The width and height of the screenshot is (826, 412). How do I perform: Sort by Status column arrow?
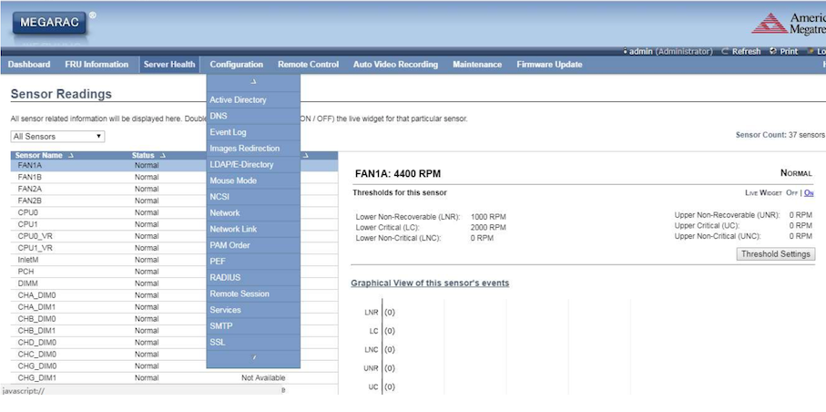click(x=162, y=156)
